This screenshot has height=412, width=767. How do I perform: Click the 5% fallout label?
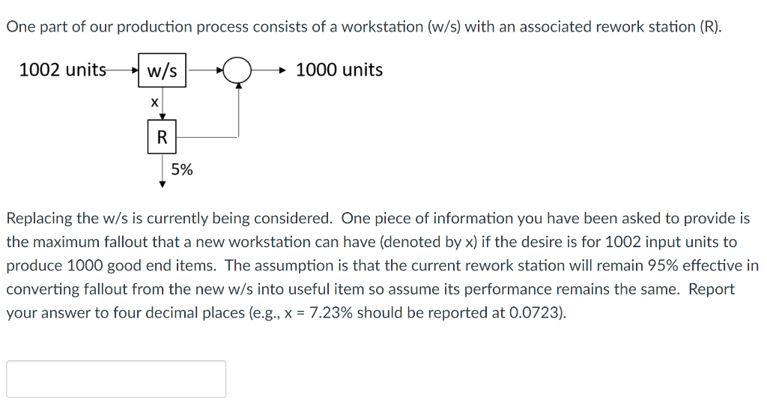tap(182, 170)
